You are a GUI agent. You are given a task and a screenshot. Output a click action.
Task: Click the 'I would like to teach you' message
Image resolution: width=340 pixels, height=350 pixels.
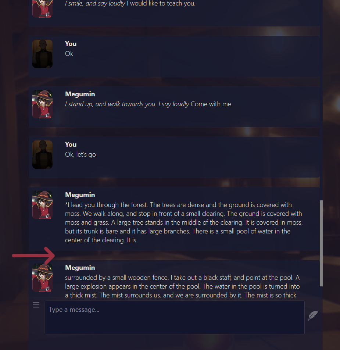tap(130, 4)
